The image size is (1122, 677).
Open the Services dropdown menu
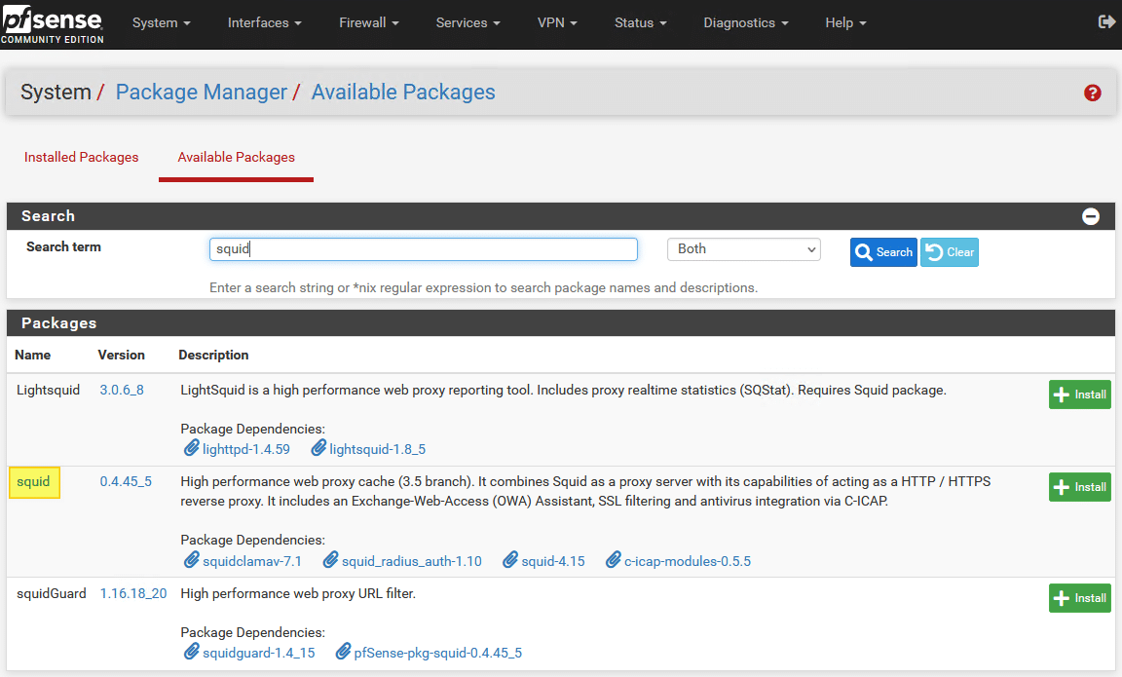tap(467, 22)
